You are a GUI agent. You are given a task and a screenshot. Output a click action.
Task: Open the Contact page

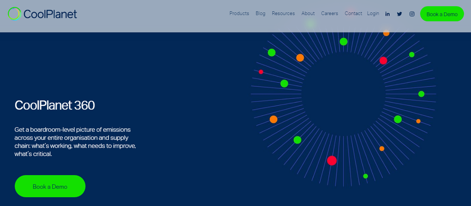[353, 14]
